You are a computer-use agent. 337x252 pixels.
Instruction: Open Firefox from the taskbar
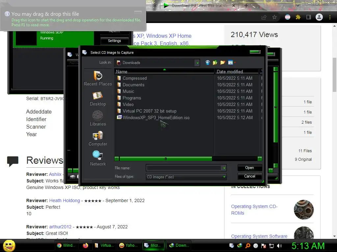pos(86,245)
